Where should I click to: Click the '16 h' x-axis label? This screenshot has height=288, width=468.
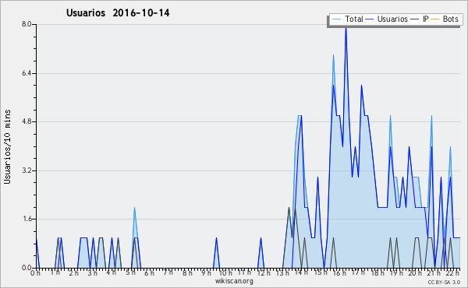click(x=339, y=272)
